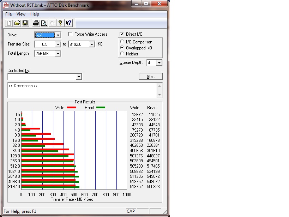This screenshot has width=289, height=217.
Task: Open the File menu
Action: click(8, 14)
